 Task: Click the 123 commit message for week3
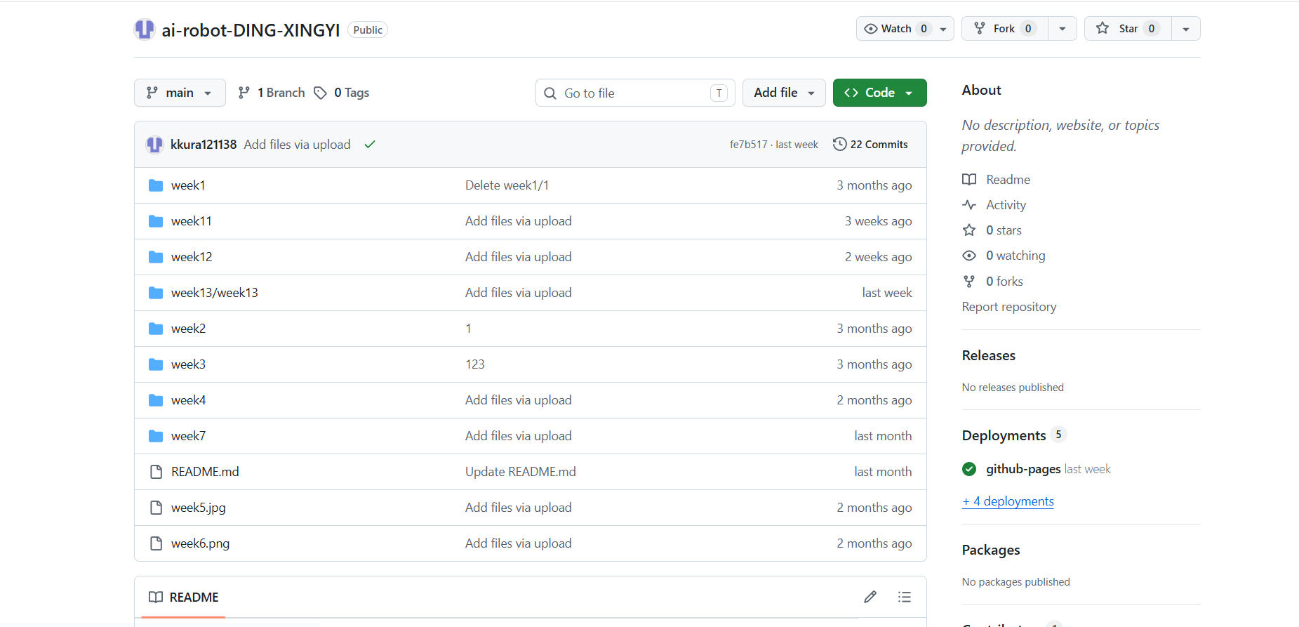click(x=475, y=364)
